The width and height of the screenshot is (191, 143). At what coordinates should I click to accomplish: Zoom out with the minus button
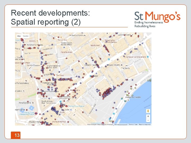tap(148, 120)
